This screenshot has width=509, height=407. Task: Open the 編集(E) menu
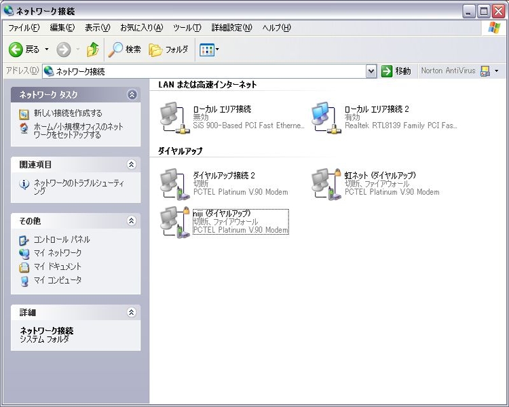(62, 28)
